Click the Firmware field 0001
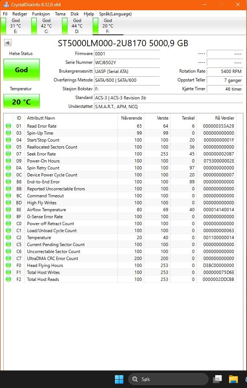The image size is (247, 388). 127,54
